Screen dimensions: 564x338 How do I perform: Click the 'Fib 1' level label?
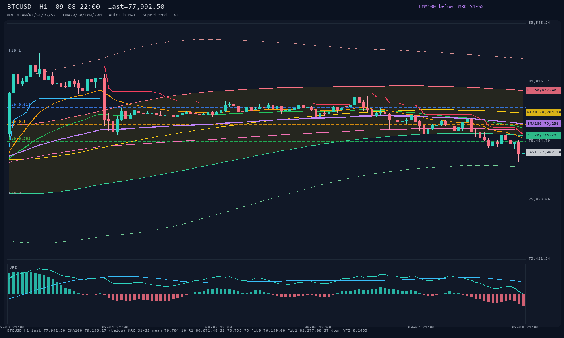tap(15, 50)
